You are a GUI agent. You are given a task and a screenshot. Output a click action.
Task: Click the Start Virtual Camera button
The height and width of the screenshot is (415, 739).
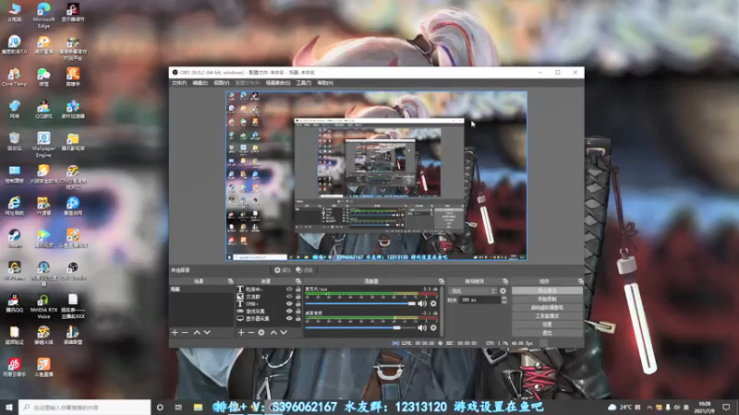click(547, 308)
